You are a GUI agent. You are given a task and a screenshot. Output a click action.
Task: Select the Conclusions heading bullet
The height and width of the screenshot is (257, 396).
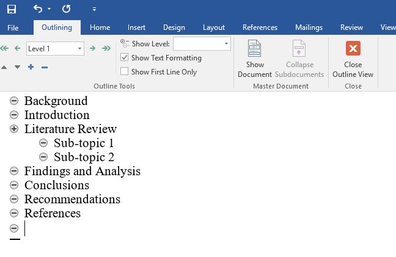pos(14,185)
